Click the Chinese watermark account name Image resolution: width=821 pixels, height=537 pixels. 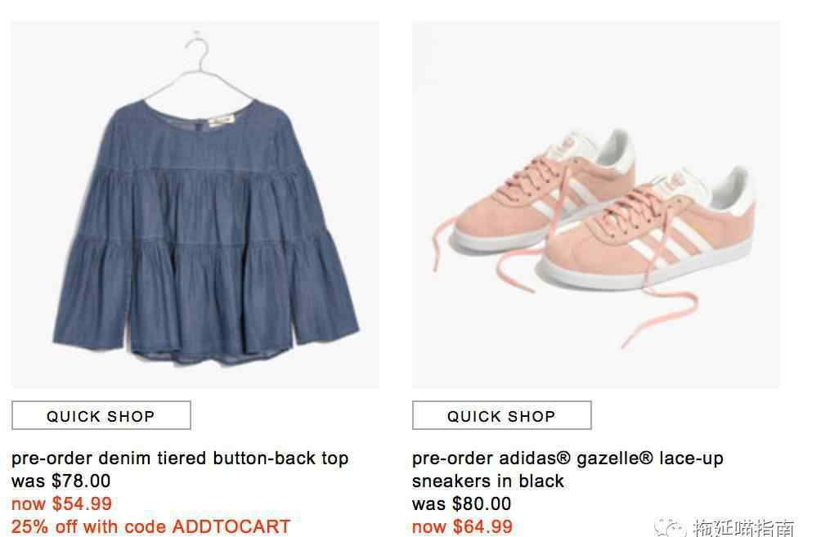pos(743,527)
